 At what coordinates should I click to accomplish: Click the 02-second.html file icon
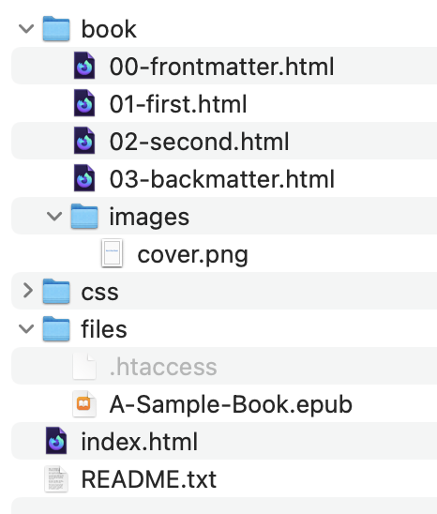(x=84, y=141)
